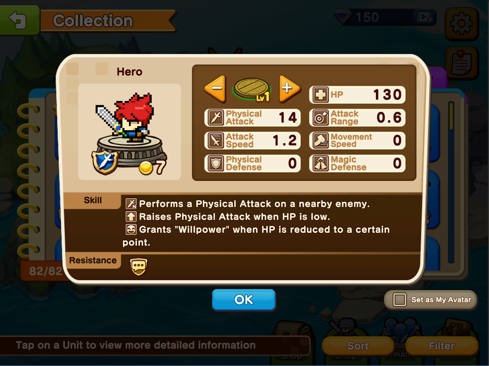This screenshot has height=366, width=489.
Task: Click the HP plus icon
Action: 321,95
